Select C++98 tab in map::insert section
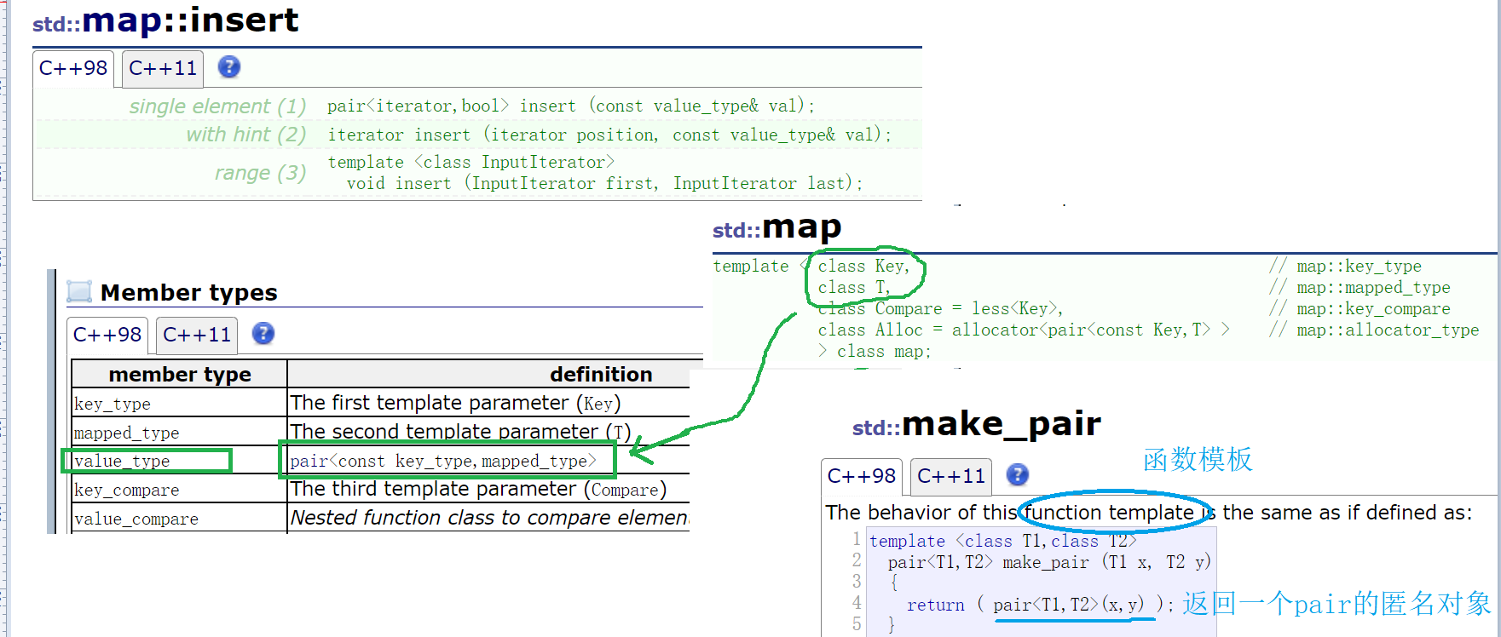 click(73, 68)
